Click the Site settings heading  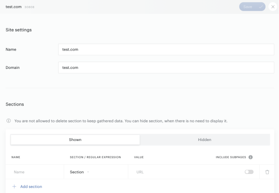point(19,30)
